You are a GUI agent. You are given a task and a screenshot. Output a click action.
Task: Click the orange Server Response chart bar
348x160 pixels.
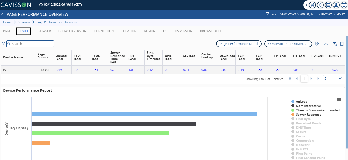point(41,143)
